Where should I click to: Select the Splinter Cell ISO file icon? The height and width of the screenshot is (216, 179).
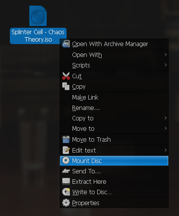point(38,16)
